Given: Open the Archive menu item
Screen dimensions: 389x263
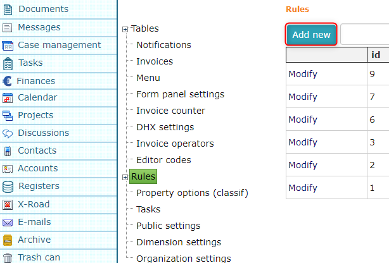Looking at the screenshot, I should 34,240.
